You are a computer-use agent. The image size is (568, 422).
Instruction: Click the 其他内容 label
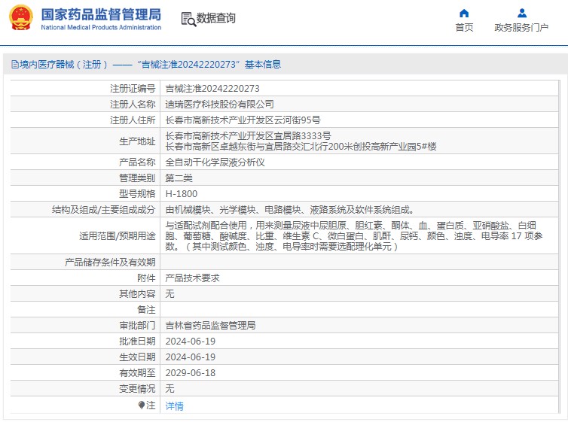pyautogui.click(x=137, y=293)
